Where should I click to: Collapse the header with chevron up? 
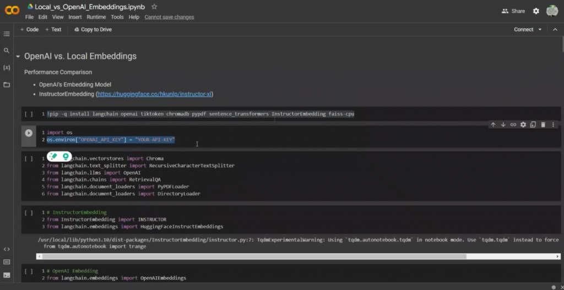coord(555,30)
